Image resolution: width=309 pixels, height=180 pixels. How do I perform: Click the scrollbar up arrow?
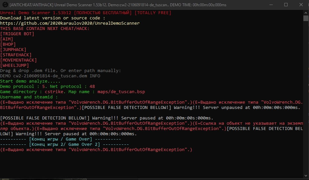coord(306,13)
